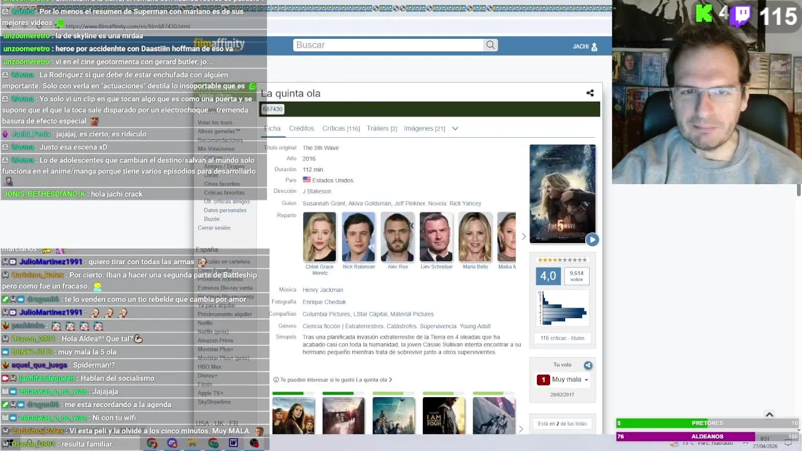Open the Imágenes [21] tab
This screenshot has height=451, width=802.
click(x=424, y=128)
